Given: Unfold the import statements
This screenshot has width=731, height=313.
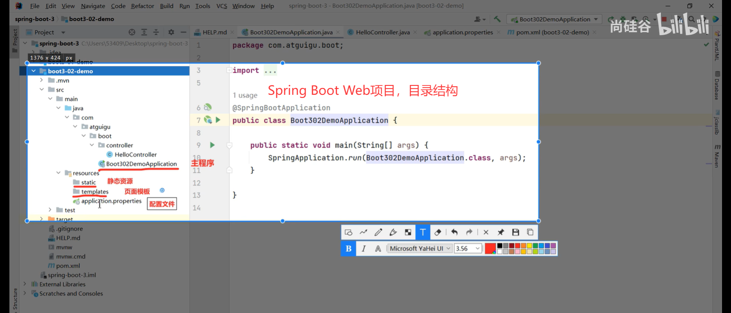Looking at the screenshot, I should [229, 70].
